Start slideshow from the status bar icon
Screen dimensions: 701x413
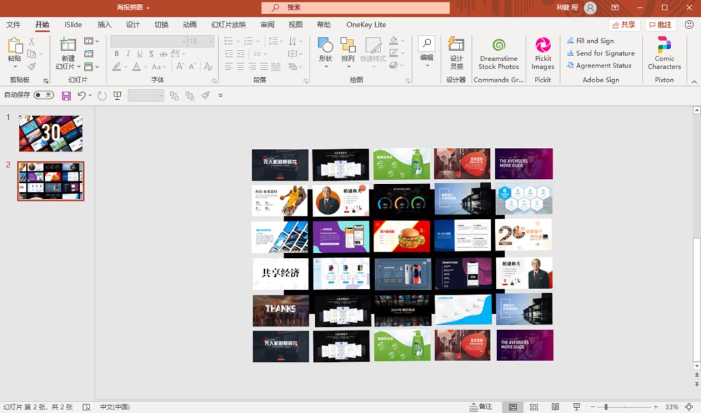576,407
